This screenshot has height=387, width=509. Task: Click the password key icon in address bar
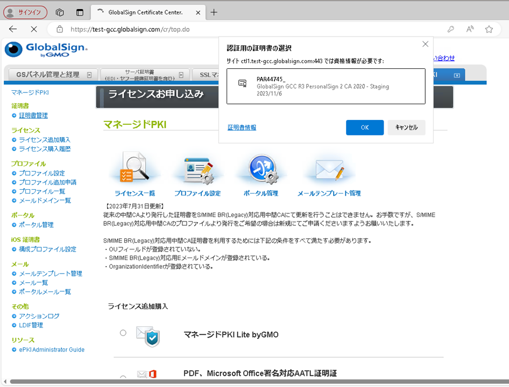click(451, 30)
